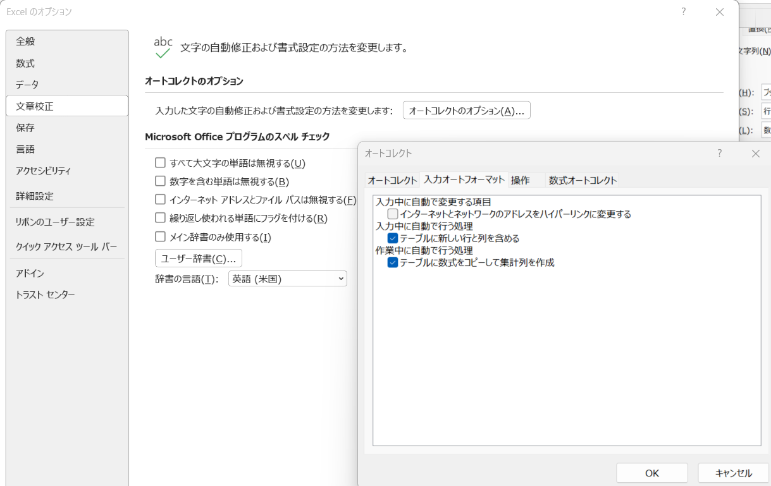Close the オートコレクト dialog with X
Viewport: 771px width, 486px height.
click(755, 154)
